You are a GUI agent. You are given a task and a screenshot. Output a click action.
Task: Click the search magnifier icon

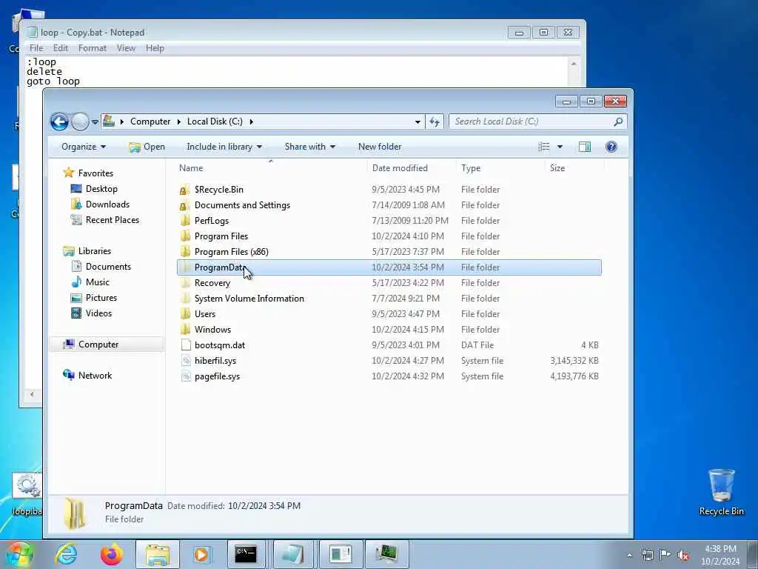[x=618, y=122]
